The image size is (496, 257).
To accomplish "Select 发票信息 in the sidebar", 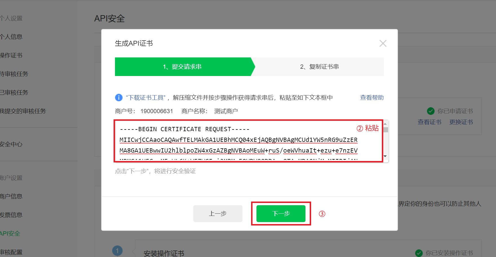I will pos(11,215).
